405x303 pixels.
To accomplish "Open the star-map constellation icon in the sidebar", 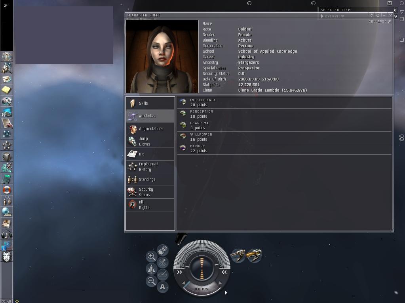I will pyautogui.click(x=7, y=134).
